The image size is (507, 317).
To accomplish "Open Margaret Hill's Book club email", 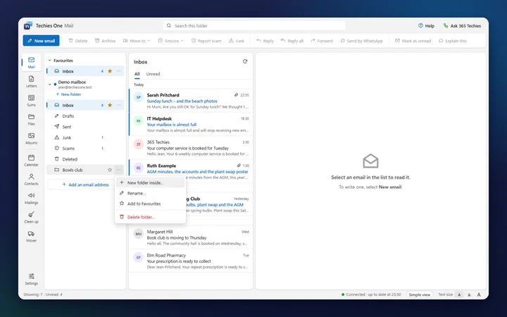I will coord(191,237).
